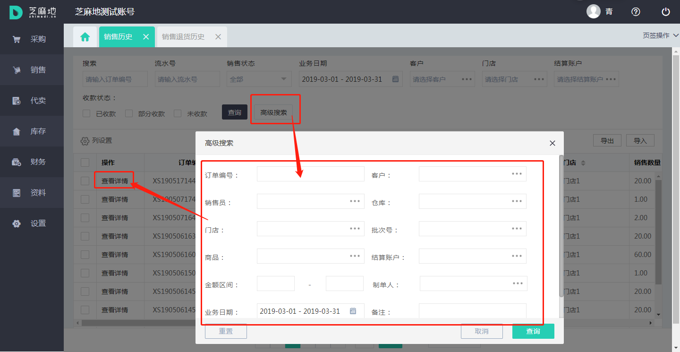Close the 高级搜索 dialog with X
Screen dimensions: 680x352
tap(552, 143)
